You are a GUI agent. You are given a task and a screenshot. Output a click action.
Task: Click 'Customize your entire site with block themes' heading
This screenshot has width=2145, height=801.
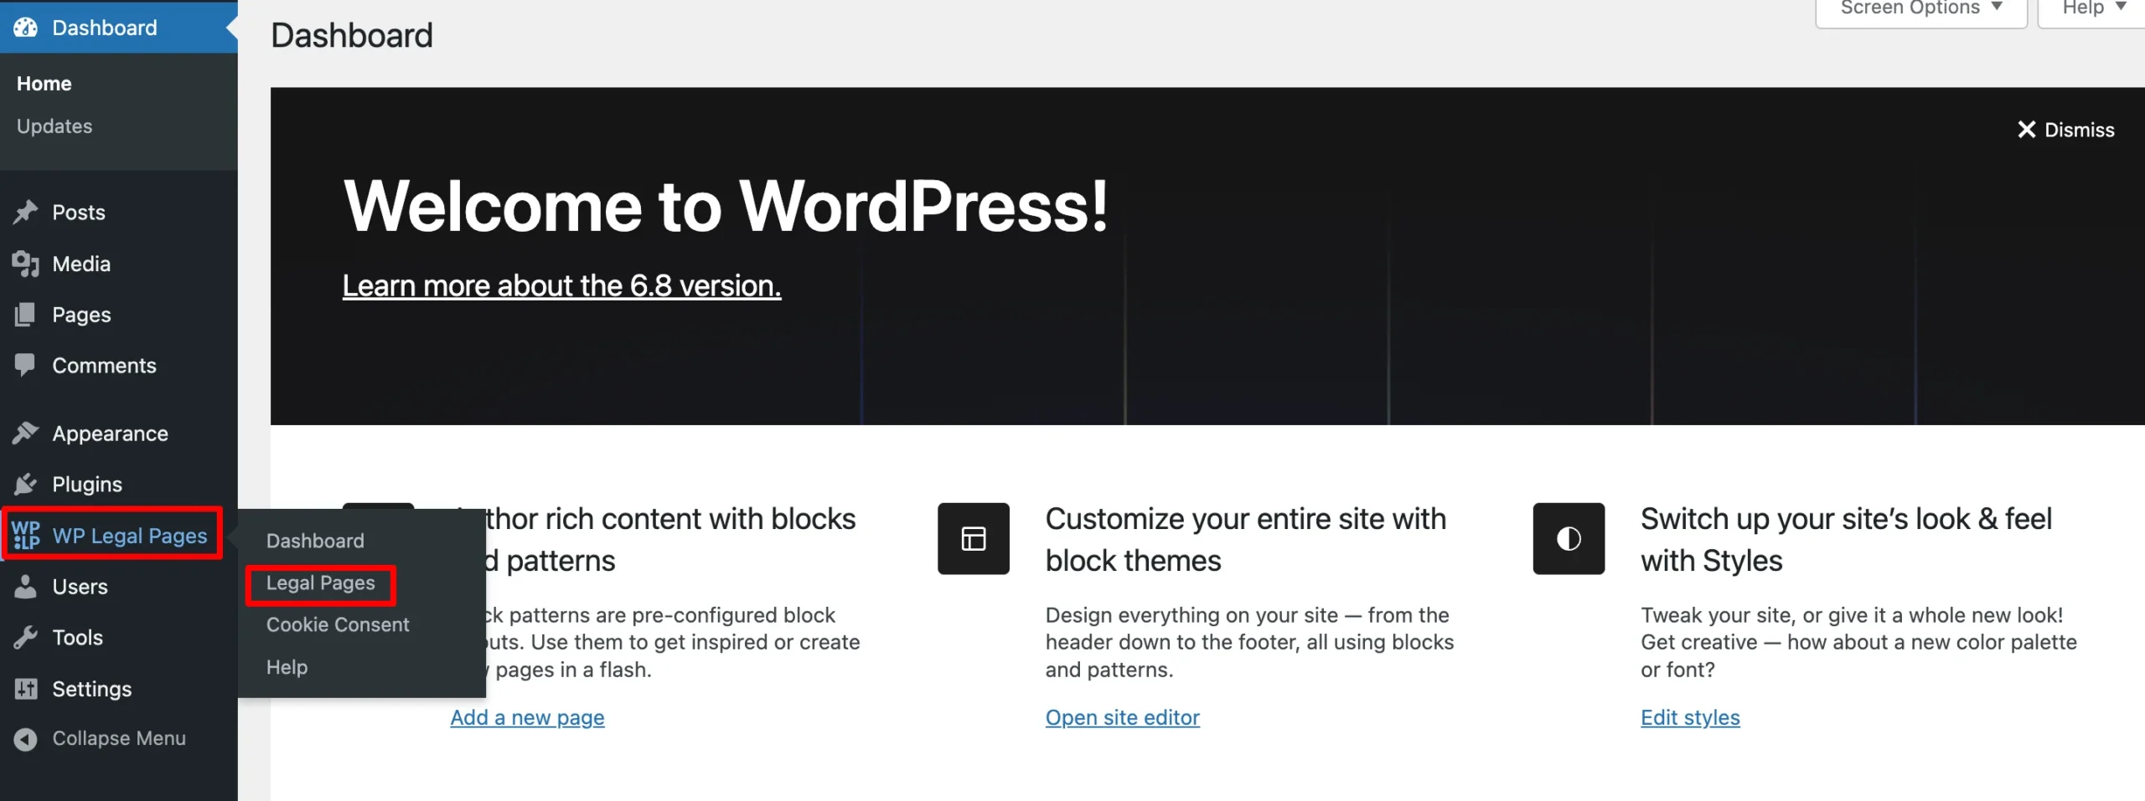(x=1246, y=540)
